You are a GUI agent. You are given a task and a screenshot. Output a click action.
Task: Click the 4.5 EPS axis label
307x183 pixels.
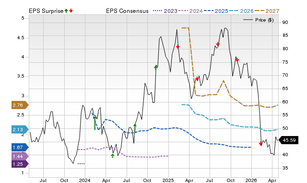21,38
